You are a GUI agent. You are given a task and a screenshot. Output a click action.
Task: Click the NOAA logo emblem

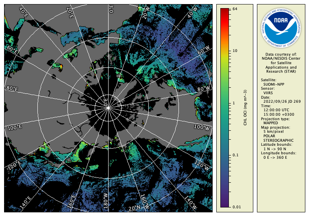coord(281,27)
